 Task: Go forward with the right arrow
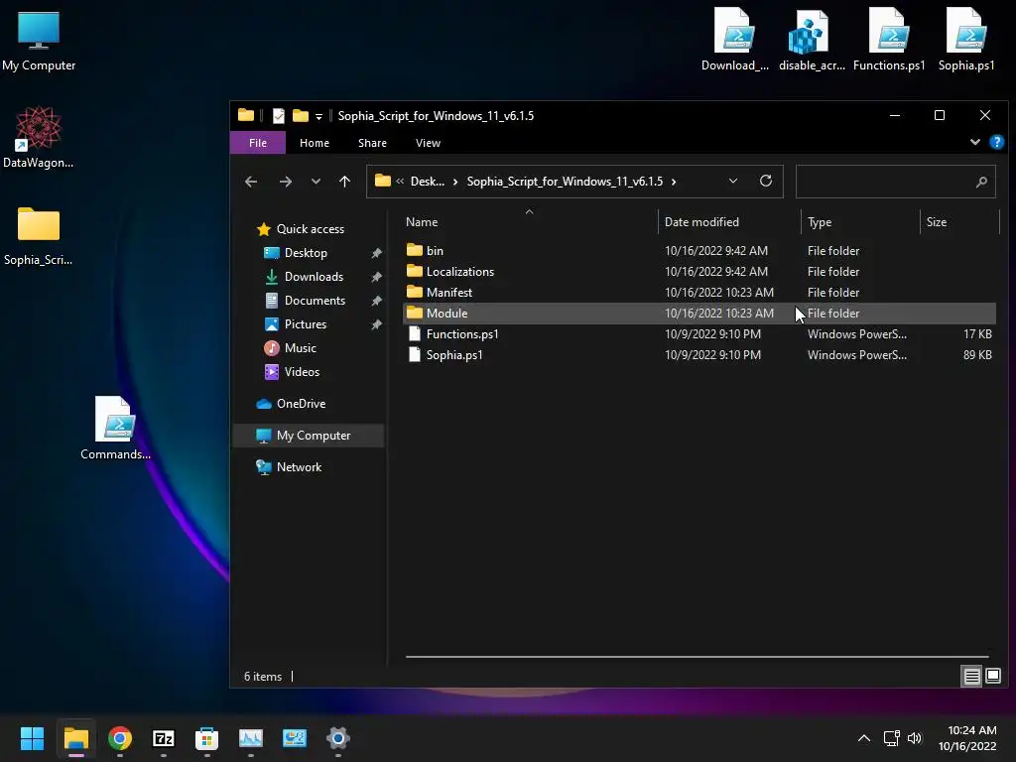point(285,182)
